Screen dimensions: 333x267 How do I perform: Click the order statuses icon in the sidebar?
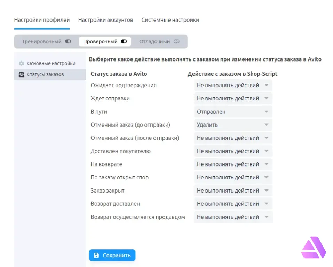[x=22, y=74]
